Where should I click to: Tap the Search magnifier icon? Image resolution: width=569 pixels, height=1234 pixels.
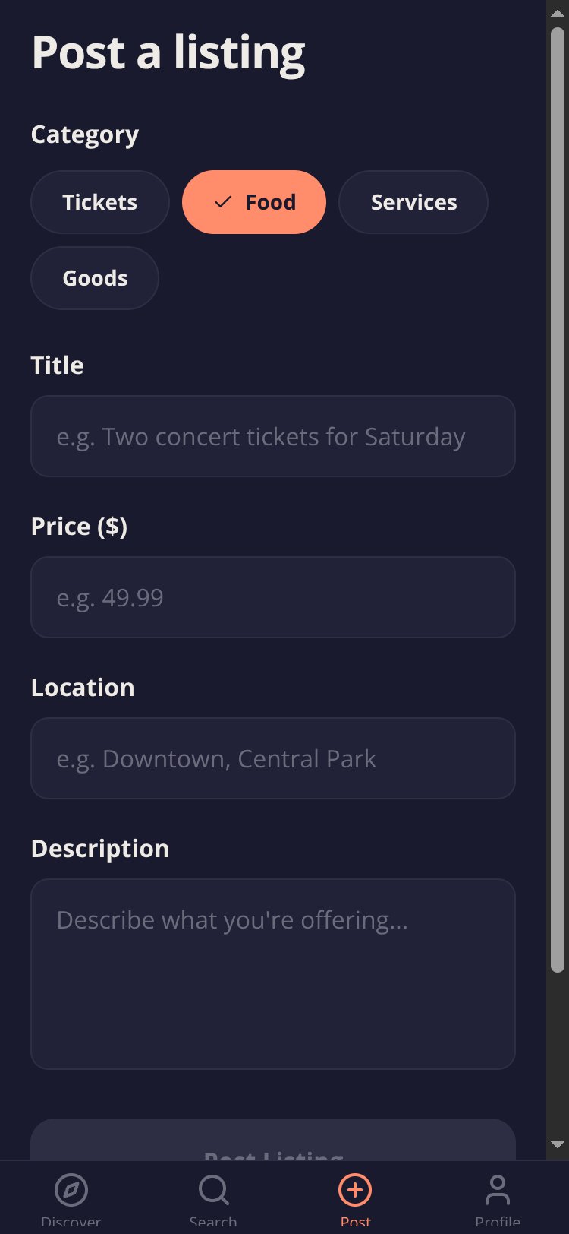point(213,1190)
